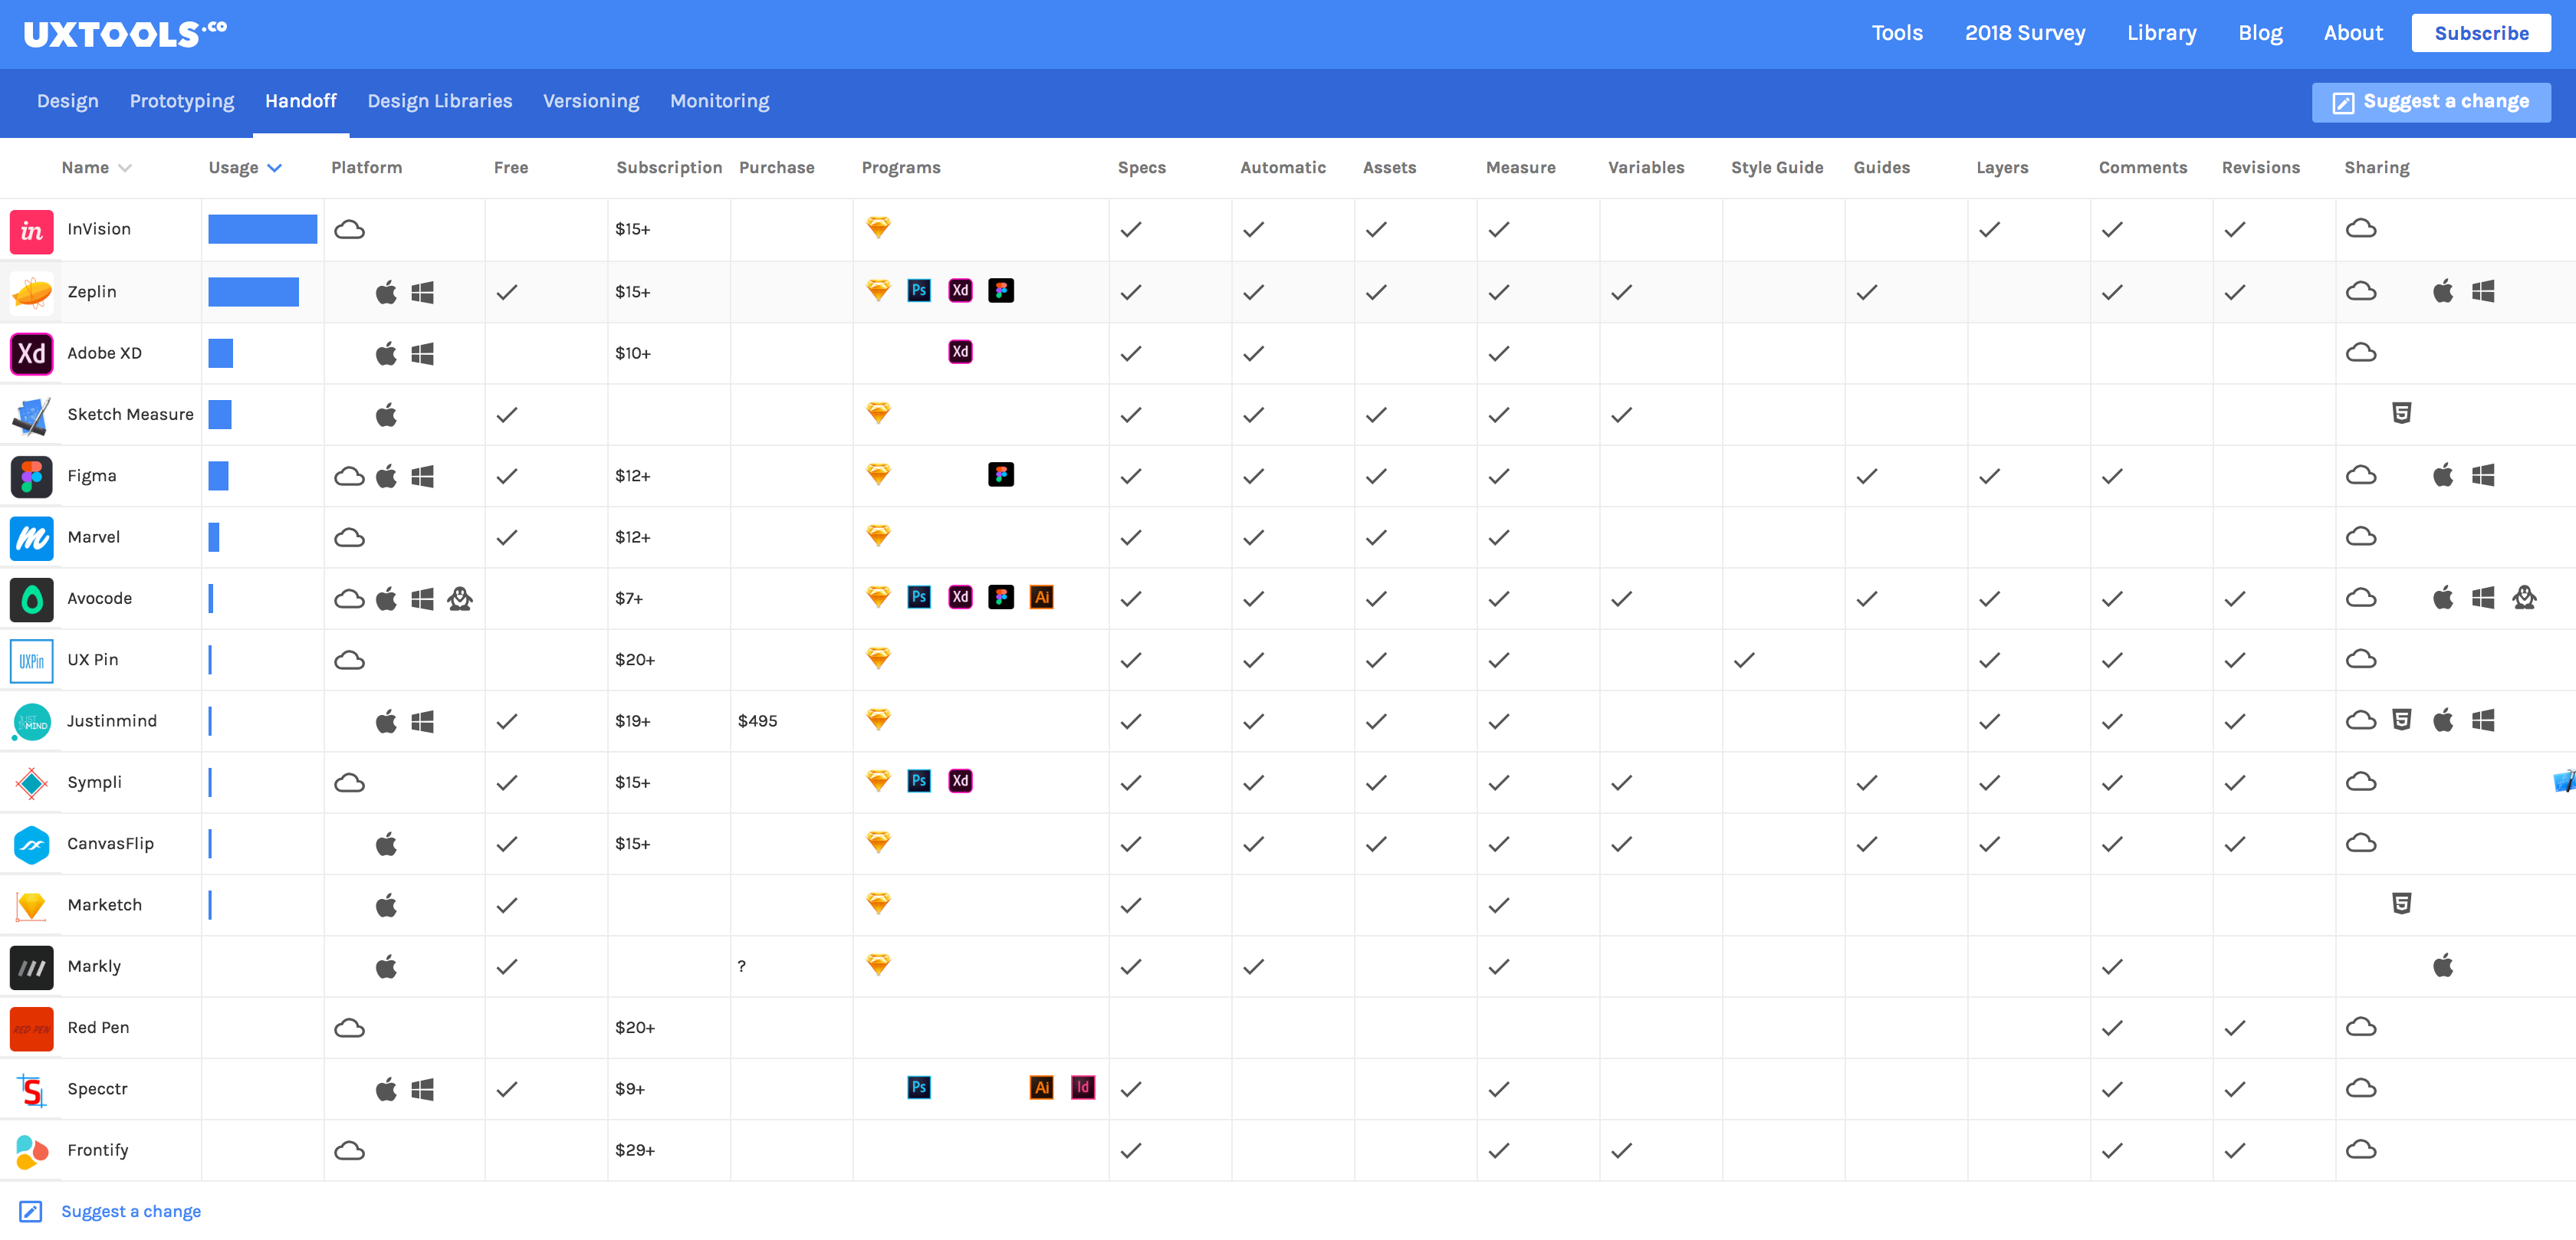Image resolution: width=2576 pixels, height=1240 pixels.
Task: Open the Blog nav link
Action: tap(2260, 33)
